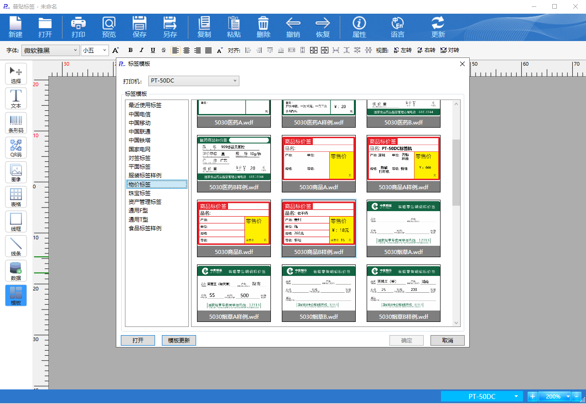This screenshot has width=586, height=404.
Task: Open the 微软雅黑 font dropdown
Action: 50,50
